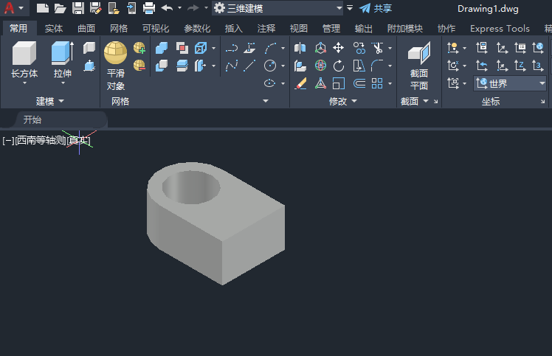Select the 长方体 (Box) tool

coord(24,55)
